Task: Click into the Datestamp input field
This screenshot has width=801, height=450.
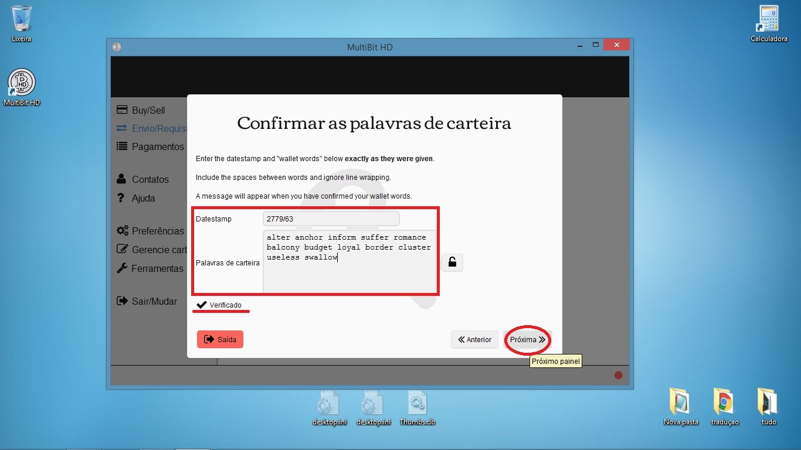Action: pos(331,219)
